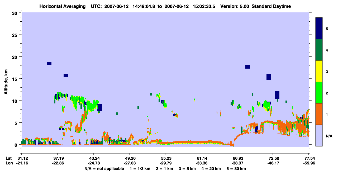Click the colorbar label '2'
This screenshot has height=176, width=343.
[327, 93]
